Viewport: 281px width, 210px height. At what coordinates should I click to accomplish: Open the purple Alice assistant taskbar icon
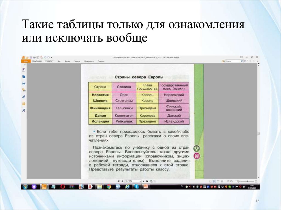[34, 187]
